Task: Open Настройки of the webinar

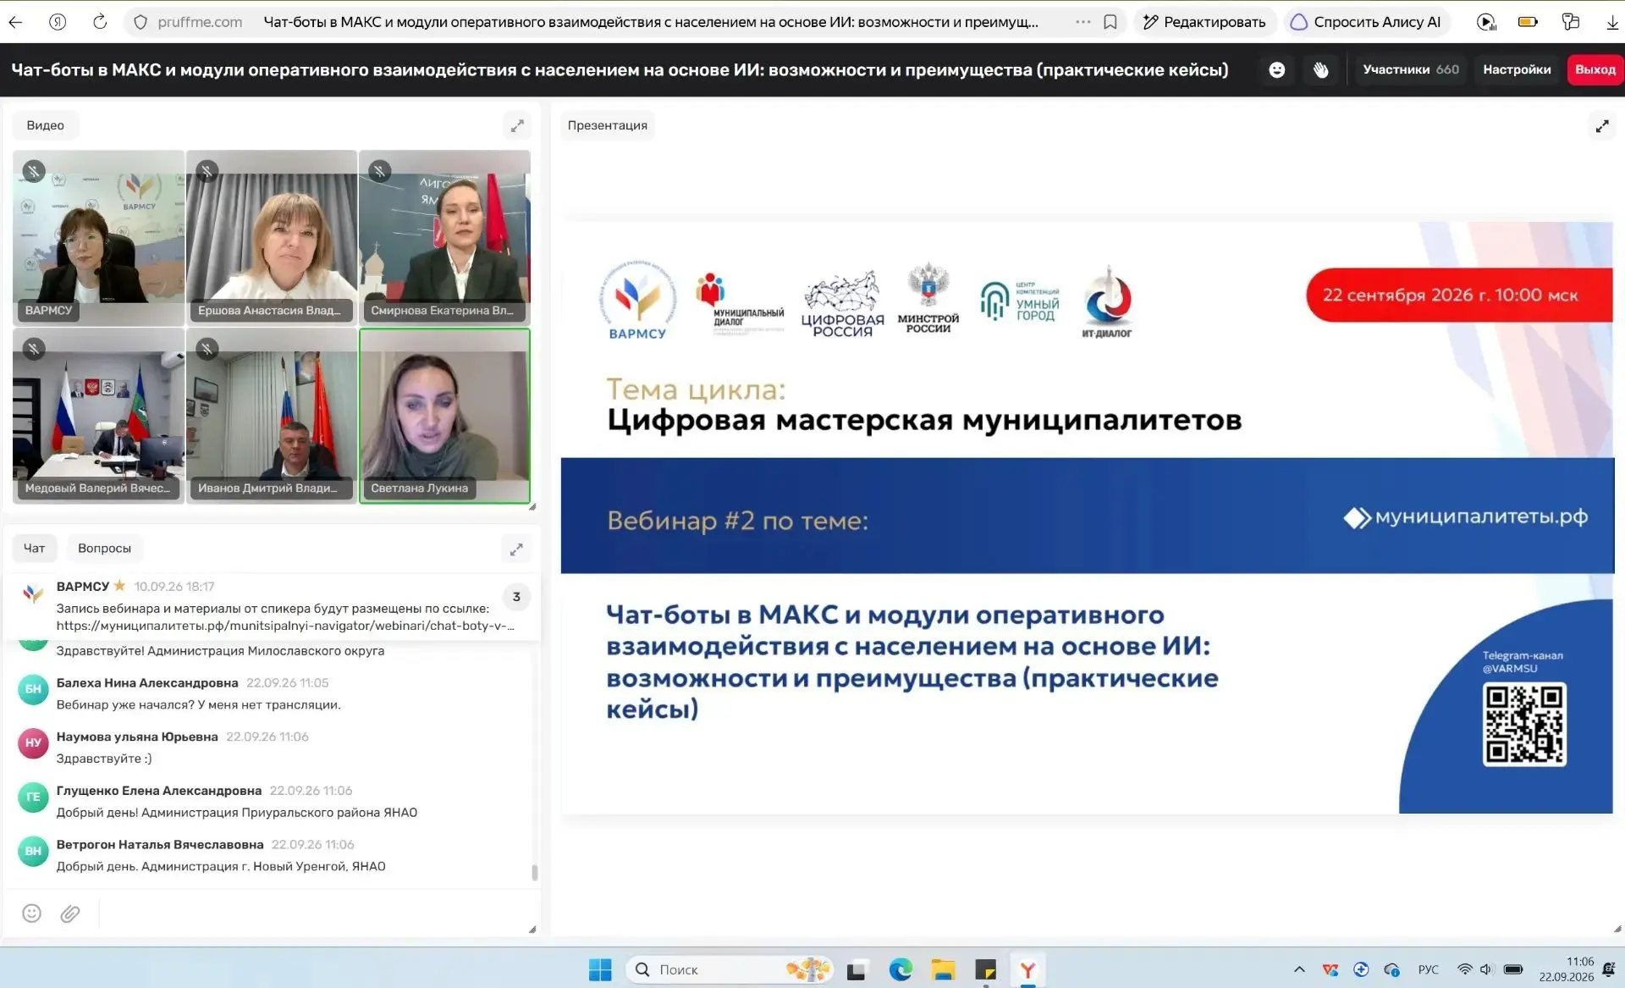Action: pyautogui.click(x=1517, y=69)
